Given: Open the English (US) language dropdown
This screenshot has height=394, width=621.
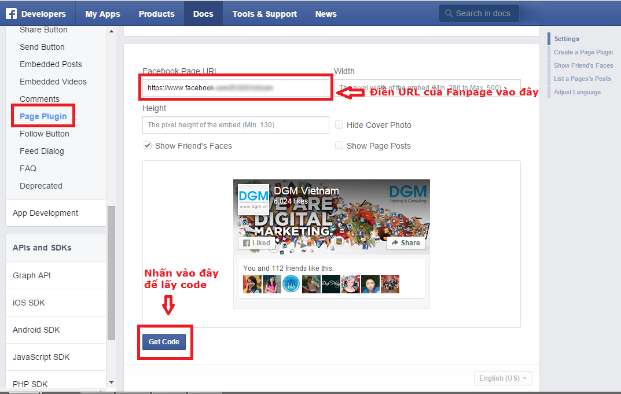Looking at the screenshot, I should pos(503,378).
